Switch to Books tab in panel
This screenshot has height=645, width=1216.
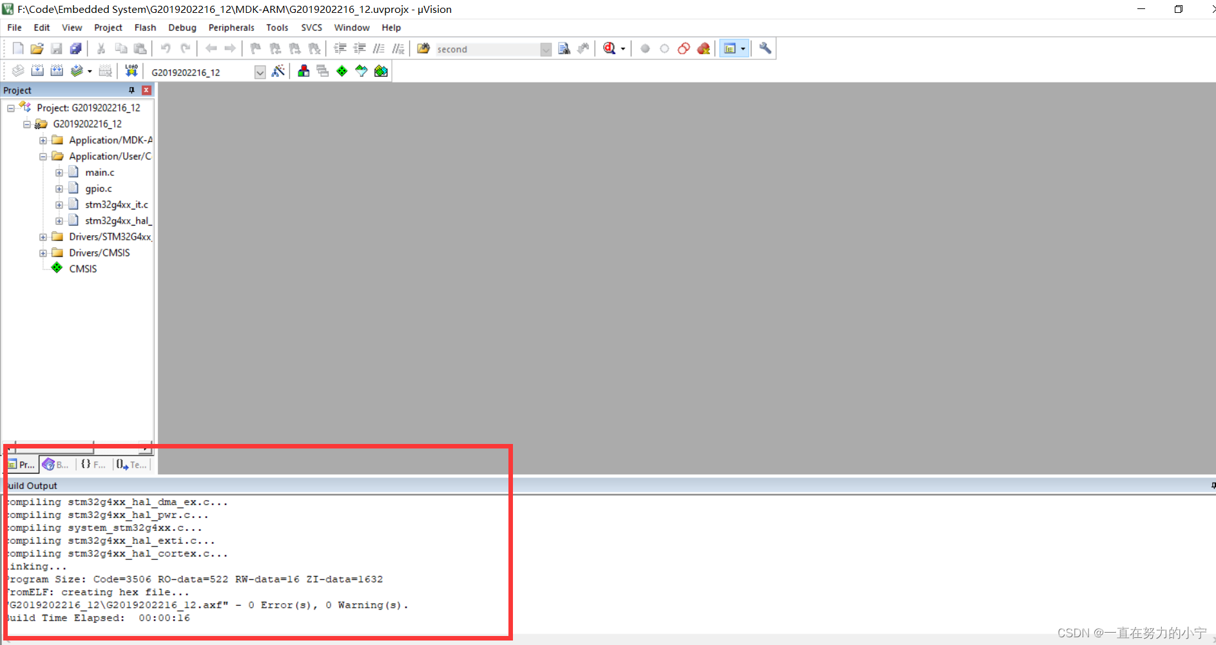pos(56,465)
